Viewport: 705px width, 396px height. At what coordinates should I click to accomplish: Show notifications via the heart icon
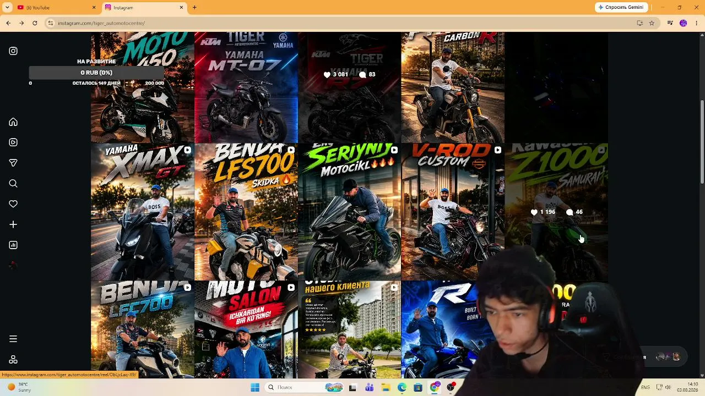13,204
